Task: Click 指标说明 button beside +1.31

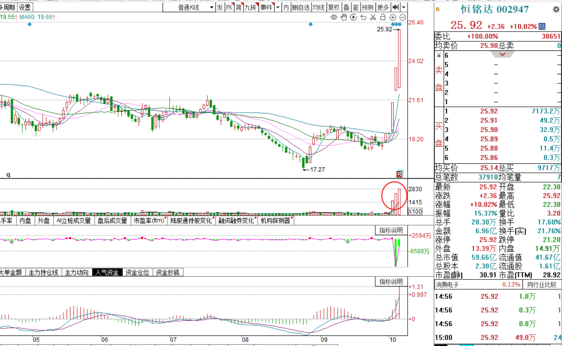Action: pyautogui.click(x=391, y=281)
